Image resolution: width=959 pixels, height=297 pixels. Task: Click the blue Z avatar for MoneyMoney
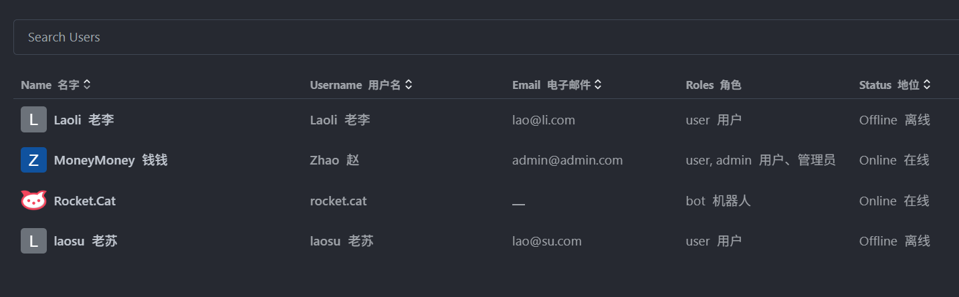(x=33, y=160)
